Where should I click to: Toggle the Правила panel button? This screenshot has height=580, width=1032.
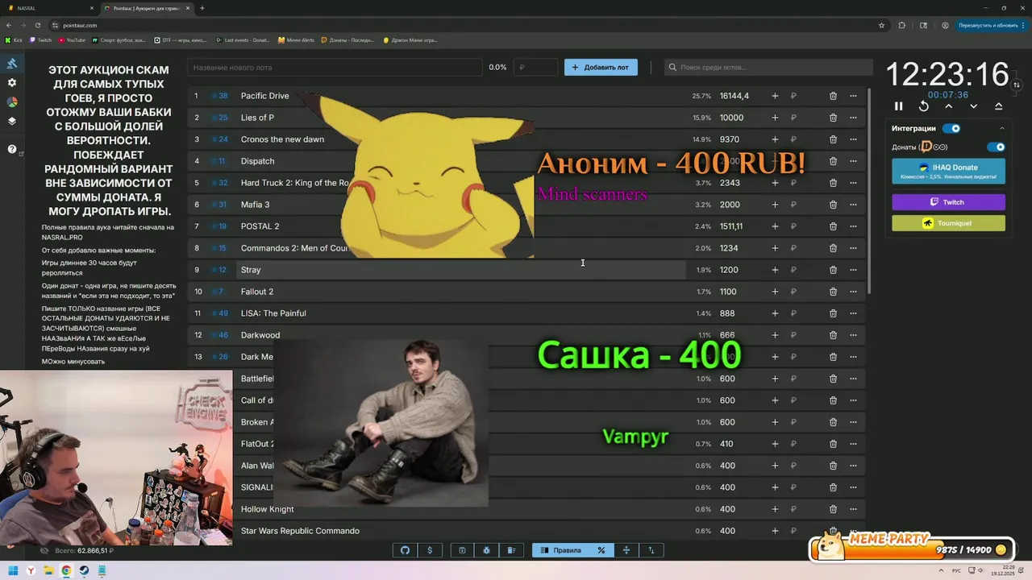(x=561, y=550)
